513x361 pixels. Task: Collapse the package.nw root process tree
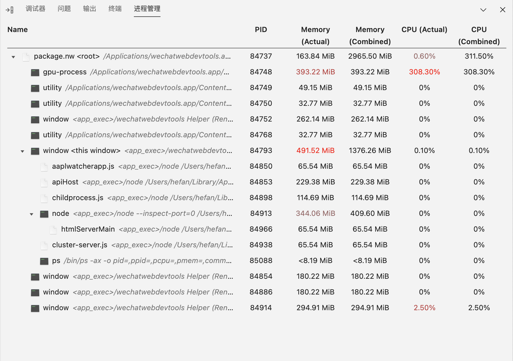pyautogui.click(x=13, y=57)
